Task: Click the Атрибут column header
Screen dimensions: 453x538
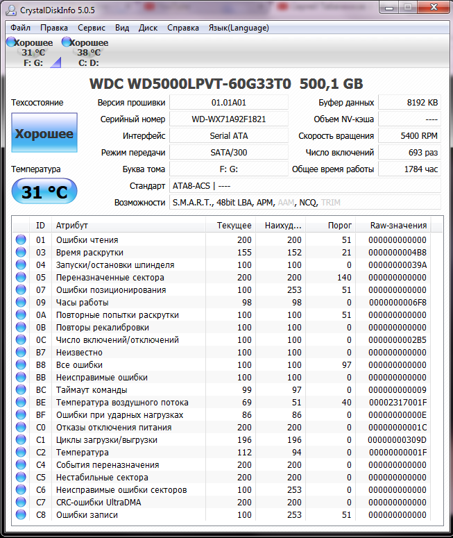Action: [x=128, y=226]
